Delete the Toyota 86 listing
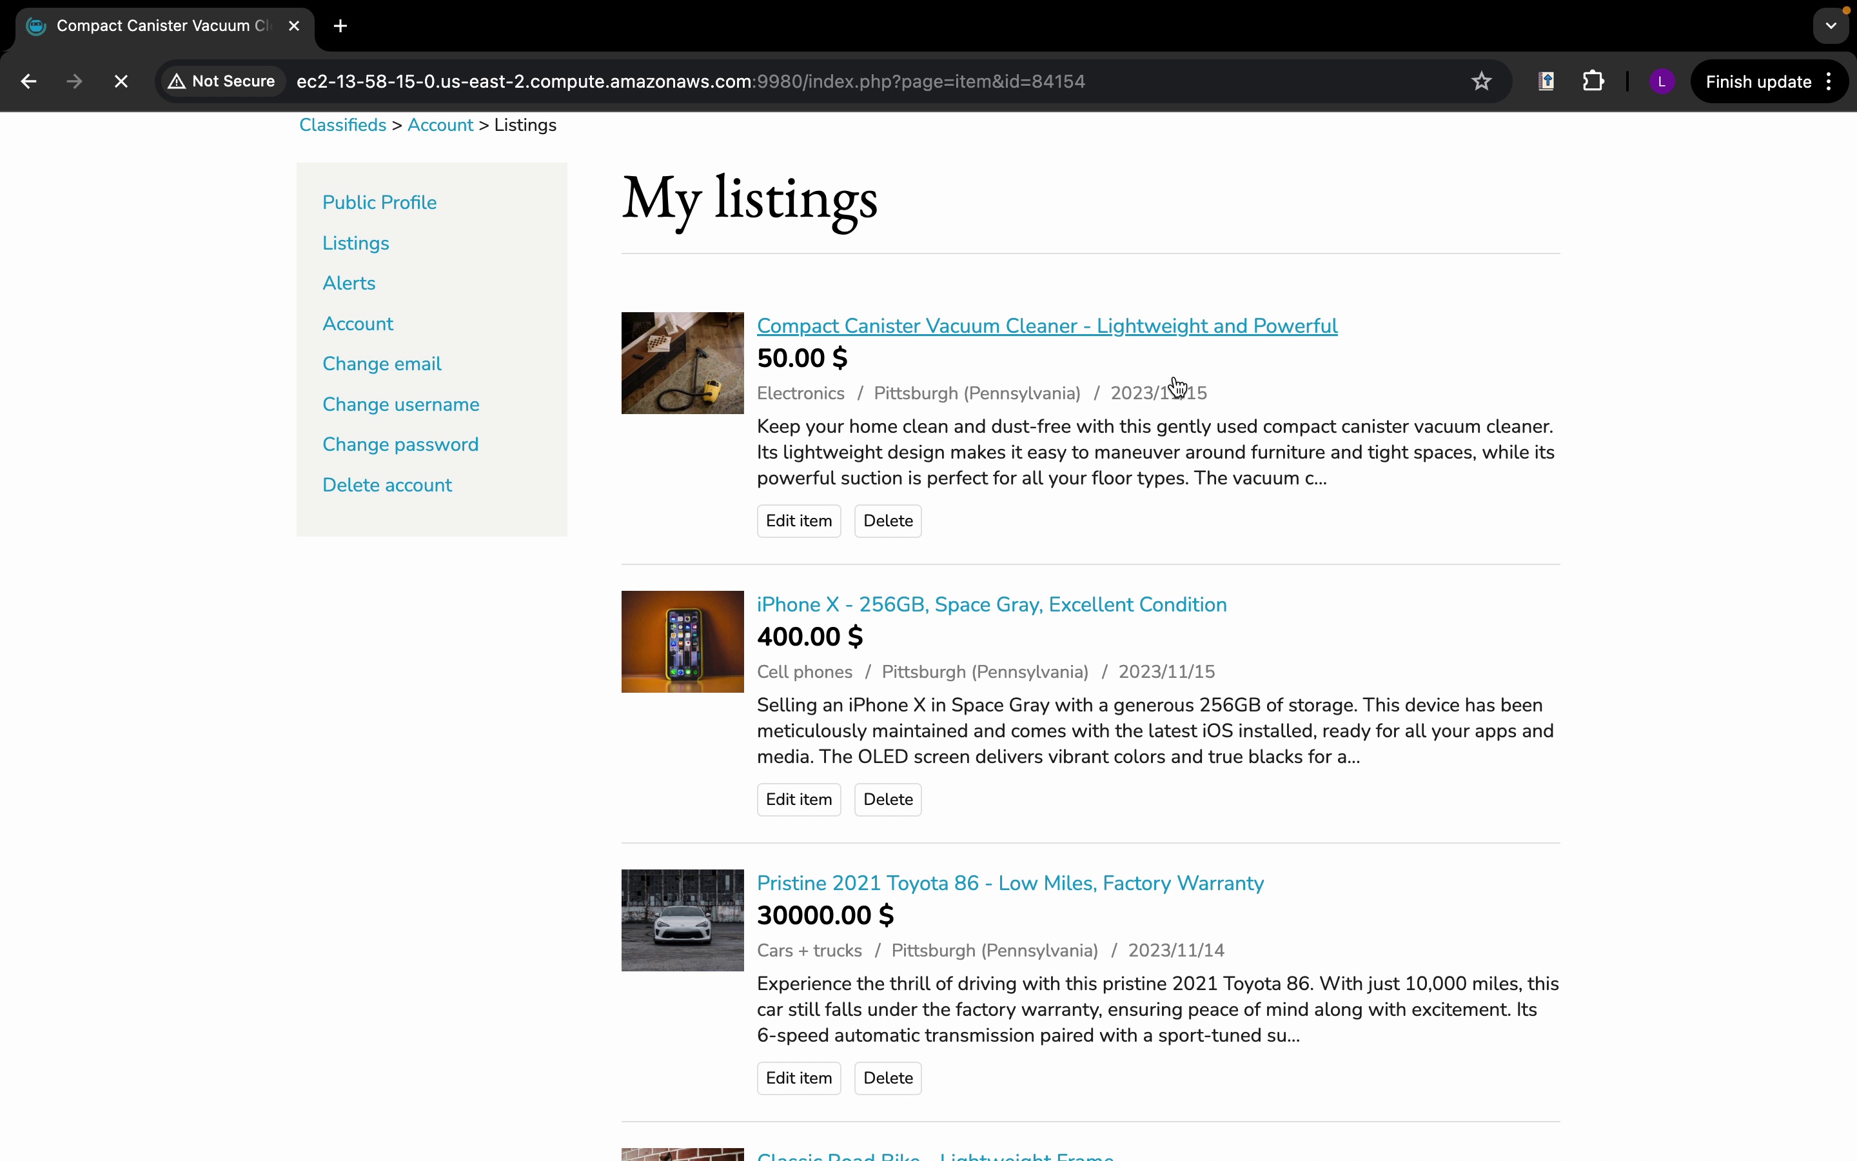 [887, 1078]
